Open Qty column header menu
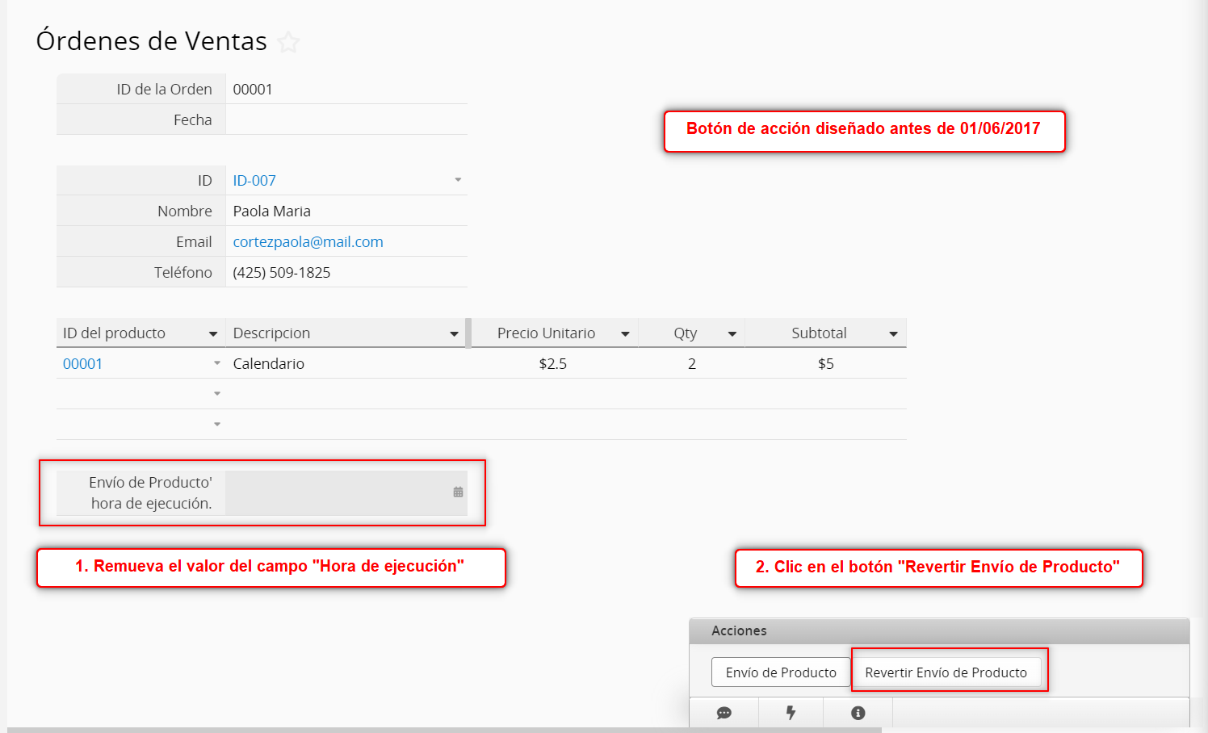 [732, 334]
